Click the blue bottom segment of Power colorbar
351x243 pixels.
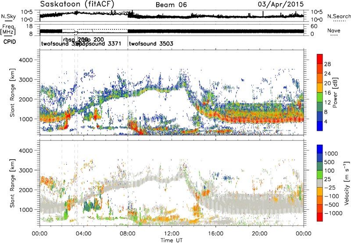tap(320, 126)
